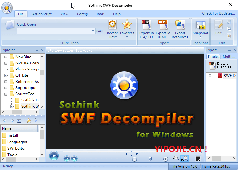
Task: Expand the NVIDIA Corp folder node
Action: (x=6, y=63)
